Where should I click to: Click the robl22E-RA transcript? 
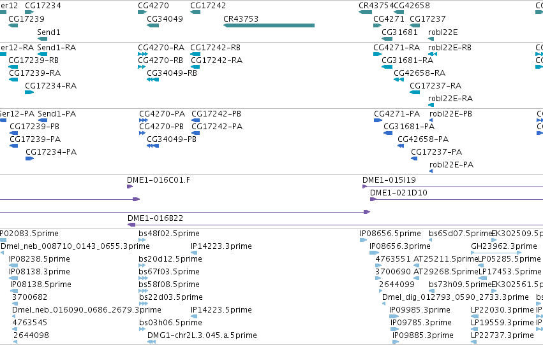450,99
